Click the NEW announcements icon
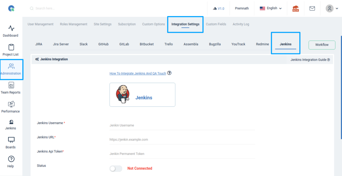 pos(296,8)
